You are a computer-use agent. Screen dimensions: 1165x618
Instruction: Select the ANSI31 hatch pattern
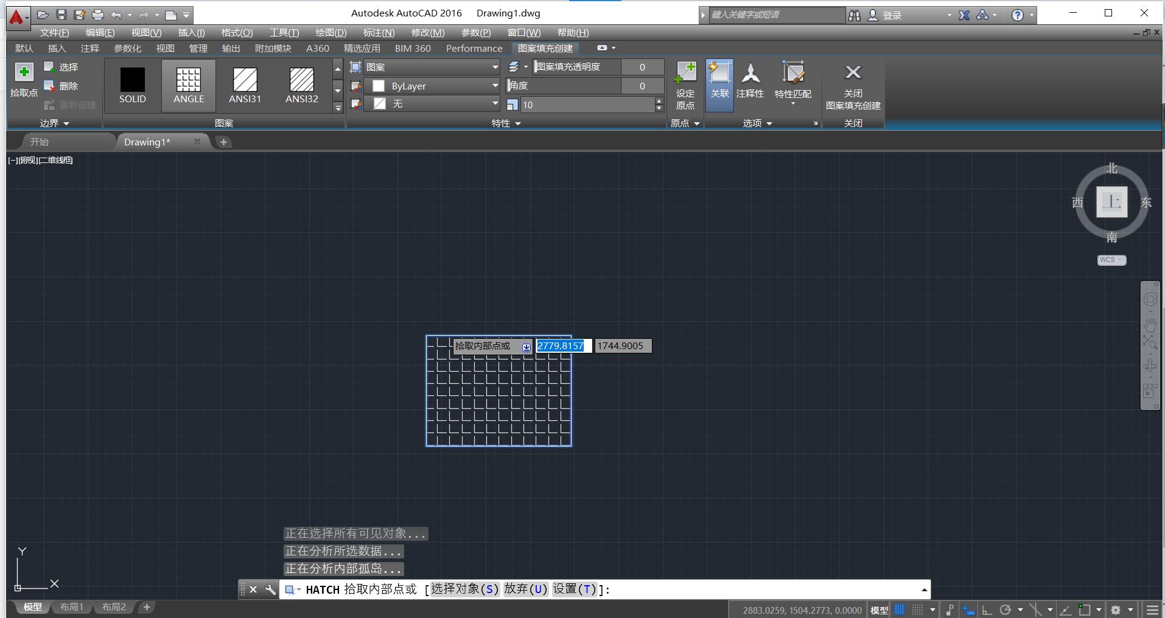click(245, 85)
